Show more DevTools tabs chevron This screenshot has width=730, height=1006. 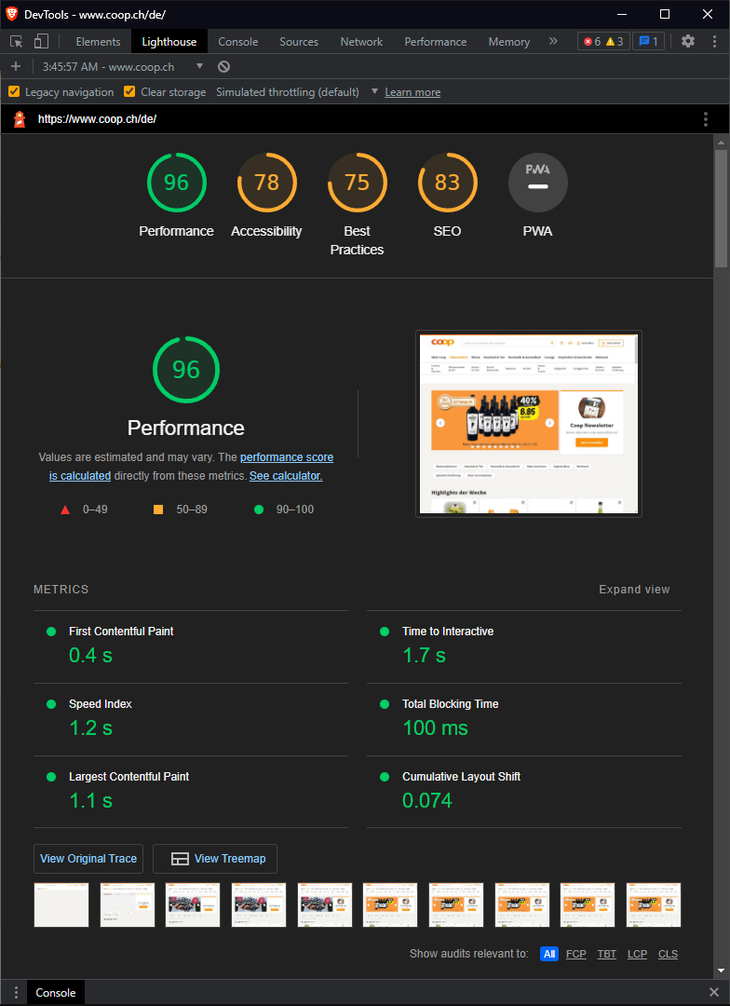coord(553,42)
